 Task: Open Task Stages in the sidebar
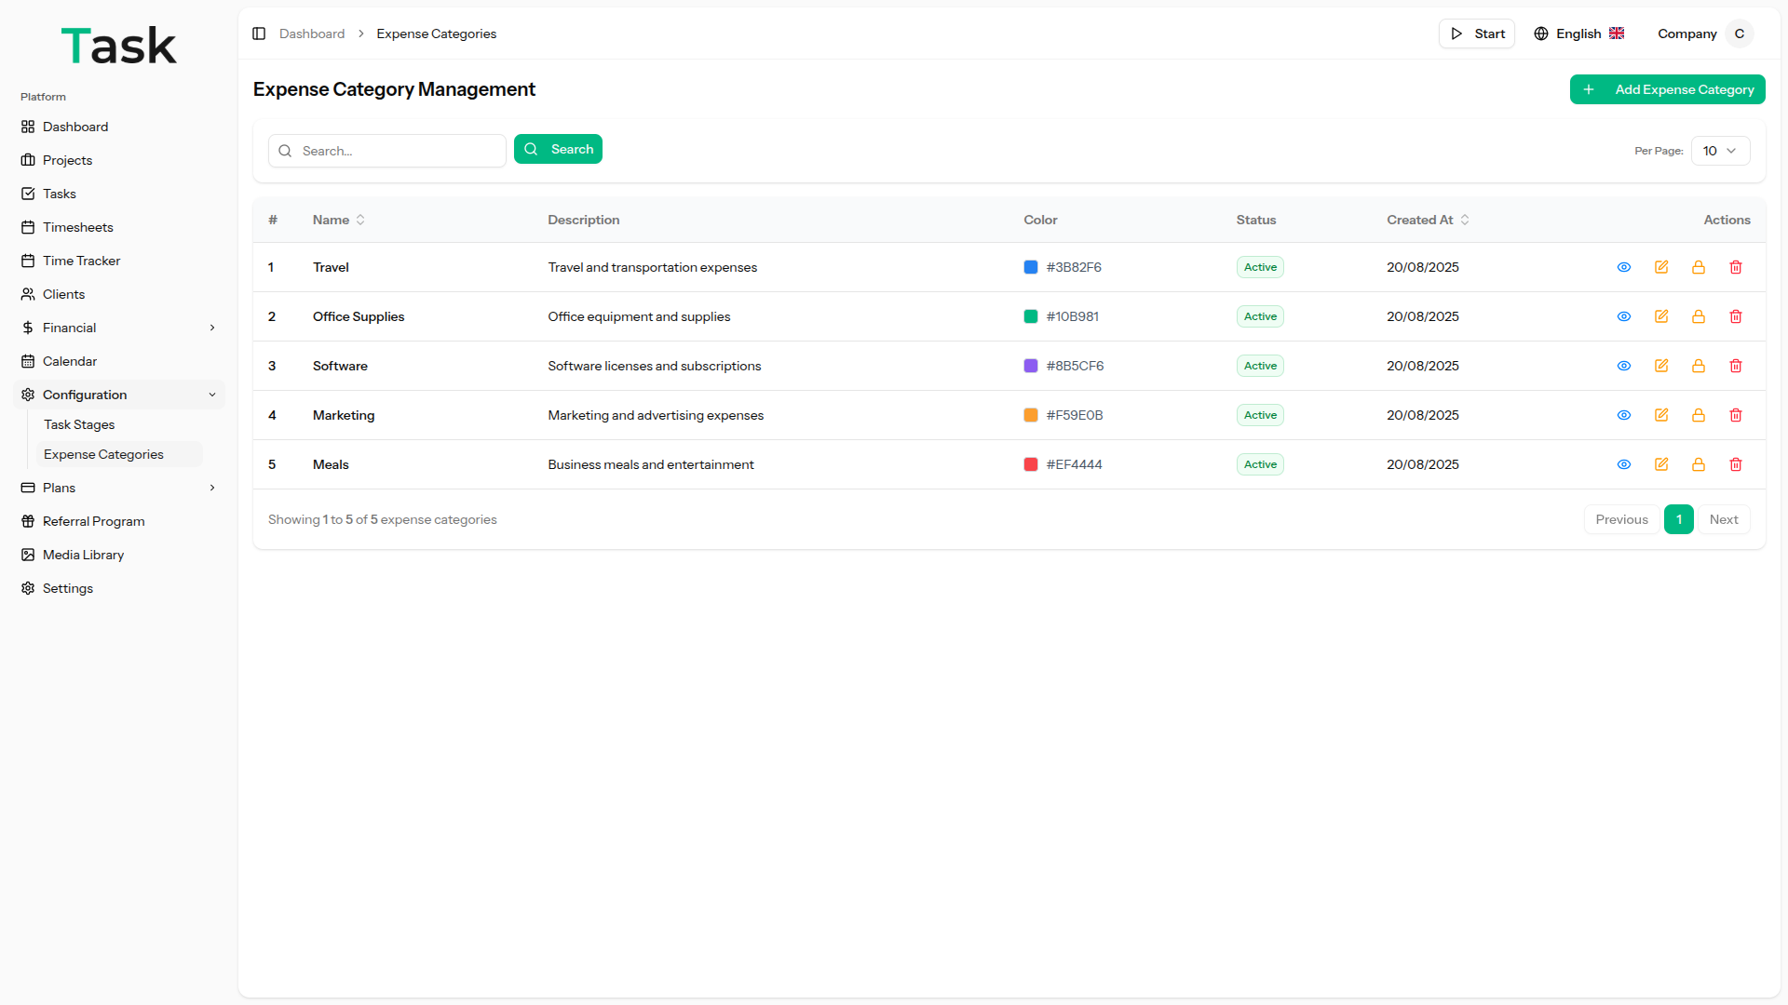79,424
